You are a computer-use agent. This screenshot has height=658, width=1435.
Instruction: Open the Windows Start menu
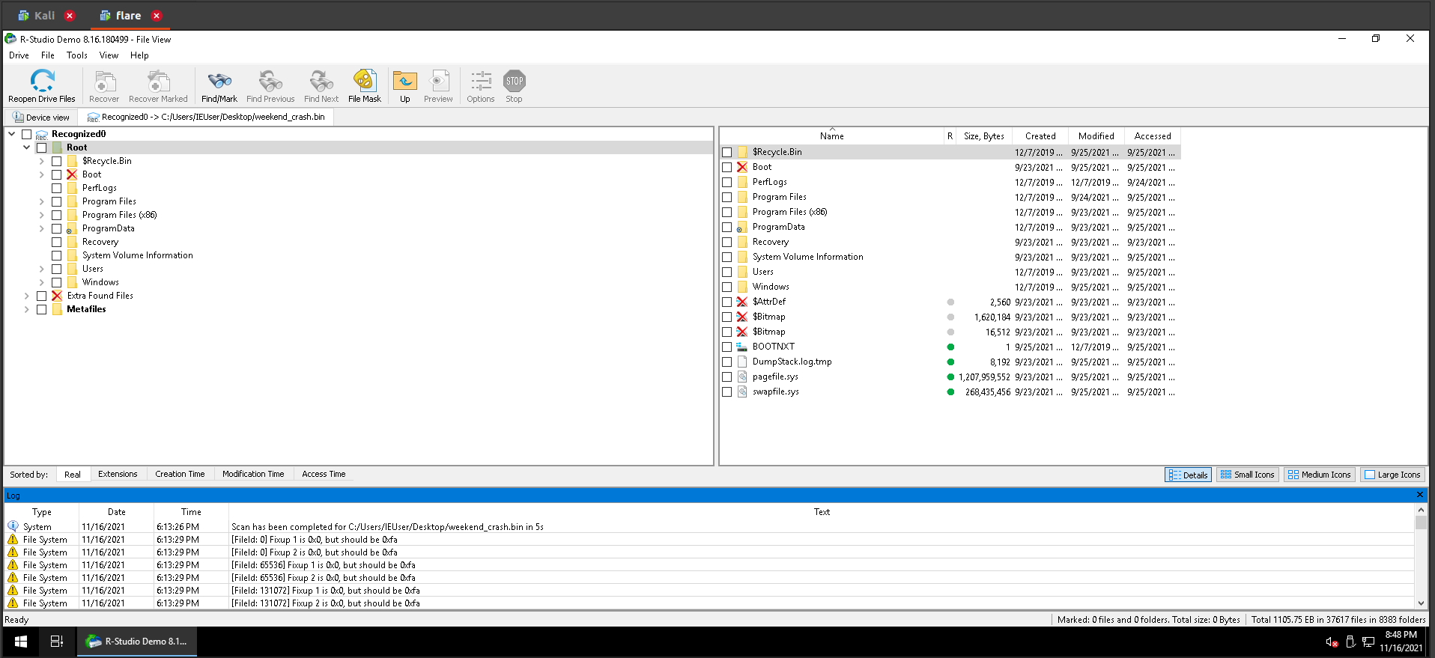coord(21,642)
